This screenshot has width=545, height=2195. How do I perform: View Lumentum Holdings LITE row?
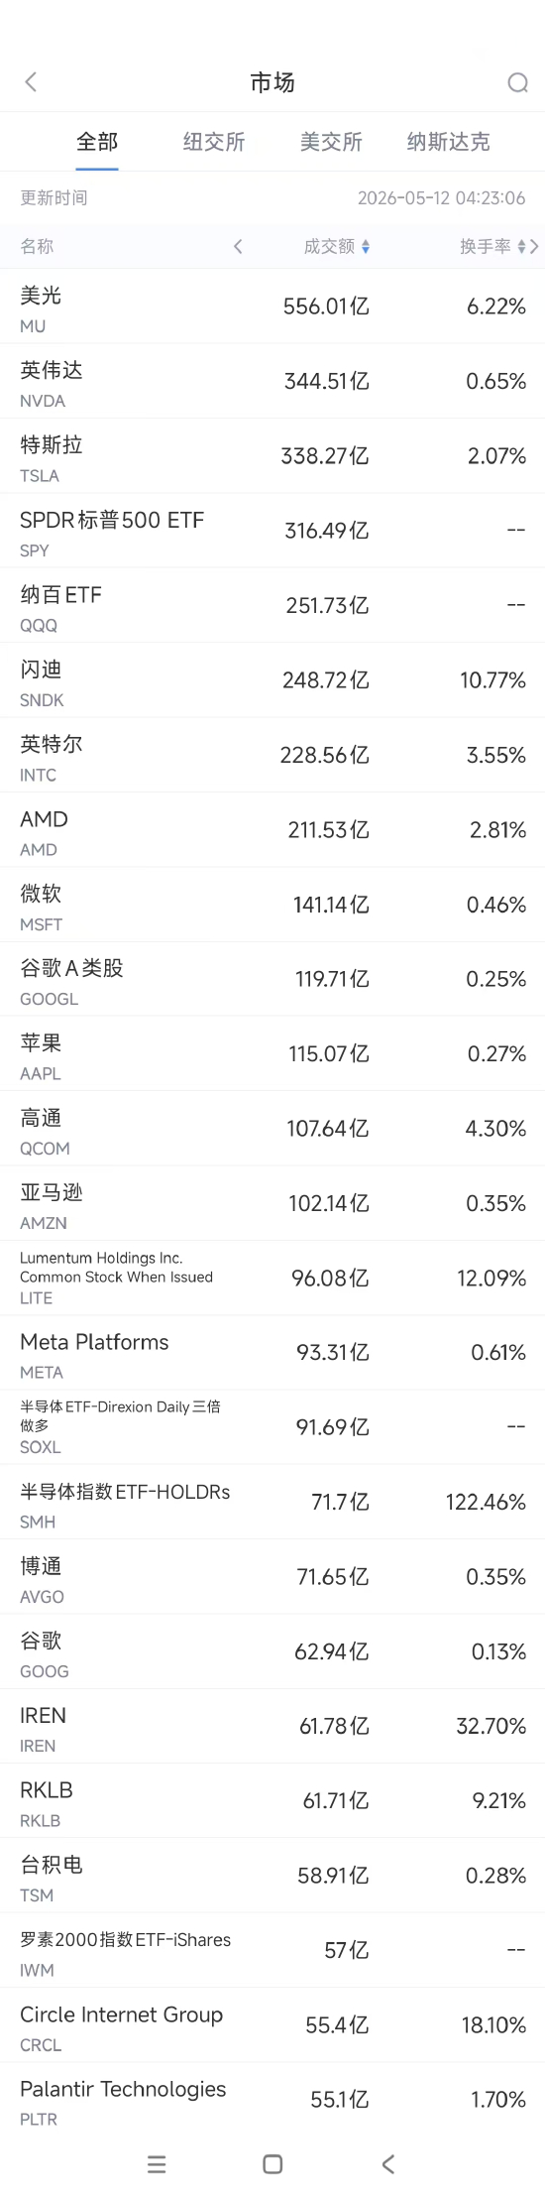(272, 1278)
